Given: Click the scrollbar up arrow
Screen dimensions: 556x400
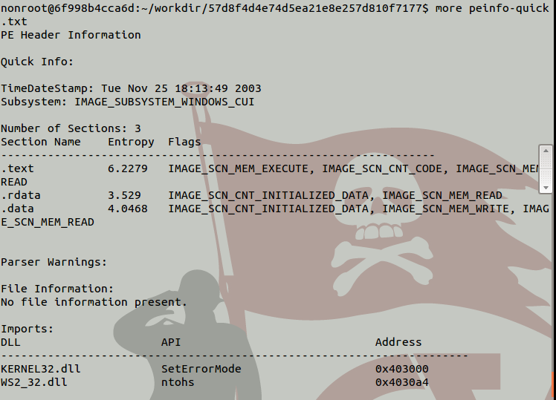Looking at the screenshot, I should click(x=546, y=152).
